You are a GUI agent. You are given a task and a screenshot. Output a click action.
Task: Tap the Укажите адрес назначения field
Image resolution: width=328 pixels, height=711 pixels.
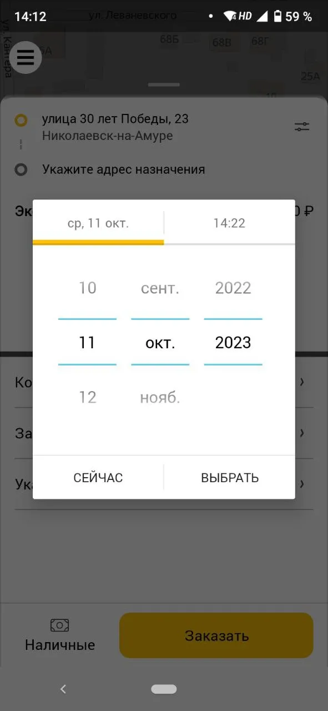point(124,169)
